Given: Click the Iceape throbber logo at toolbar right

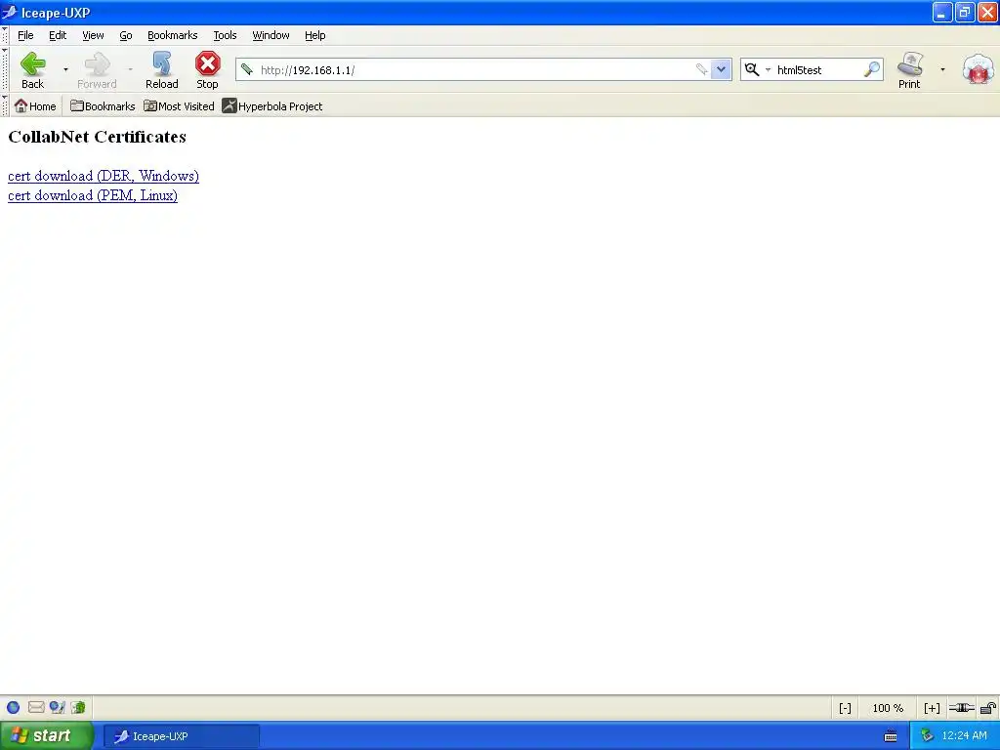Looking at the screenshot, I should (x=978, y=69).
